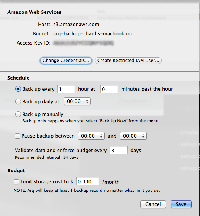Click the hours interval field
Image resolution: width=200 pixels, height=216 pixels.
coord(66,89)
